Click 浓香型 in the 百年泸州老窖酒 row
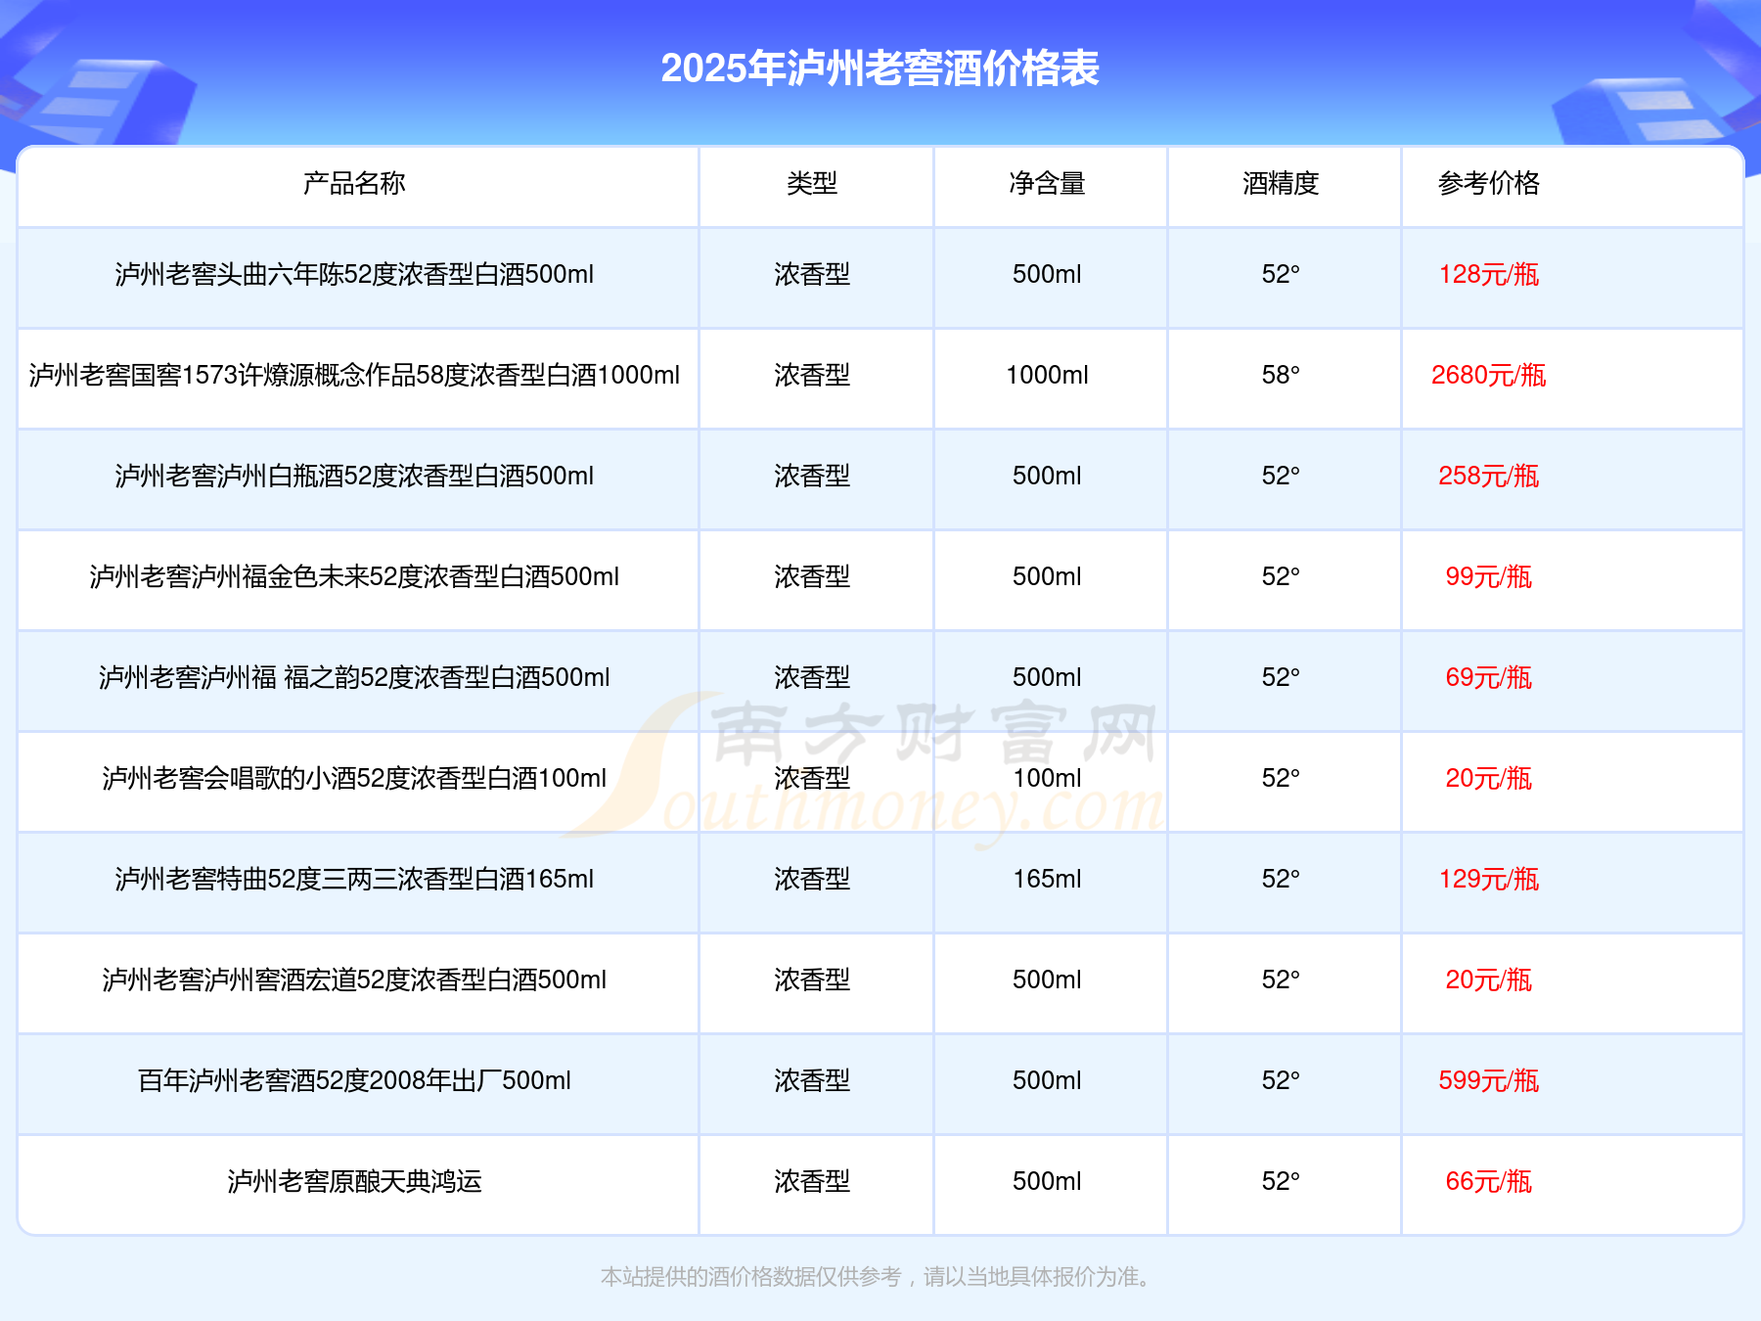This screenshot has height=1321, width=1761. pos(812,1080)
